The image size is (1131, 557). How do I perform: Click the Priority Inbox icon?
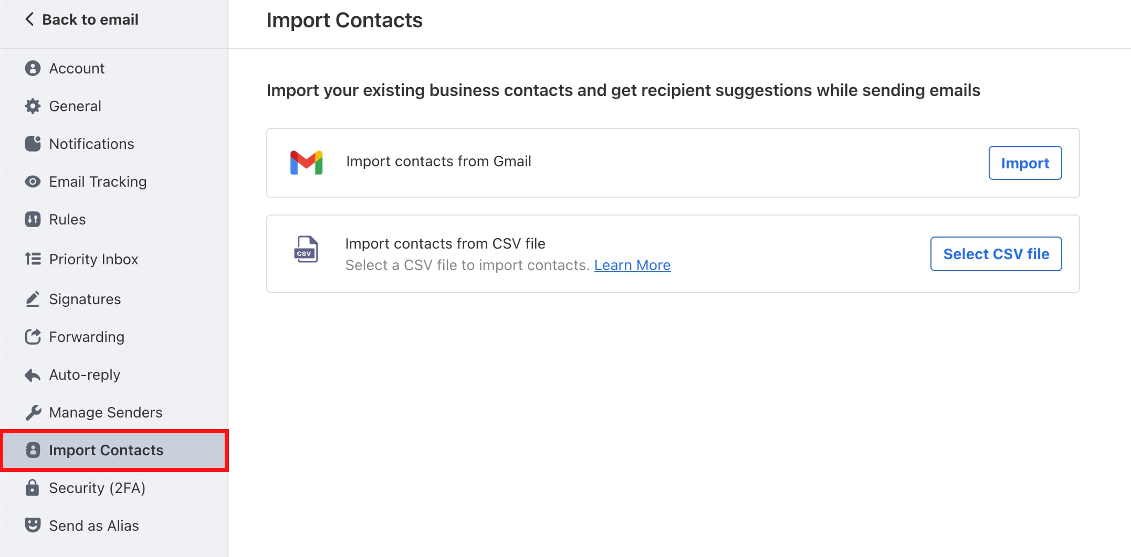pos(33,259)
